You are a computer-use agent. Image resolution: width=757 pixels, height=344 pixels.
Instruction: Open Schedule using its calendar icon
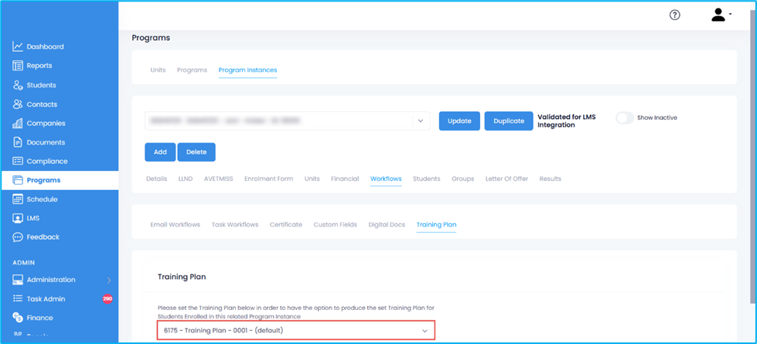pyautogui.click(x=18, y=199)
